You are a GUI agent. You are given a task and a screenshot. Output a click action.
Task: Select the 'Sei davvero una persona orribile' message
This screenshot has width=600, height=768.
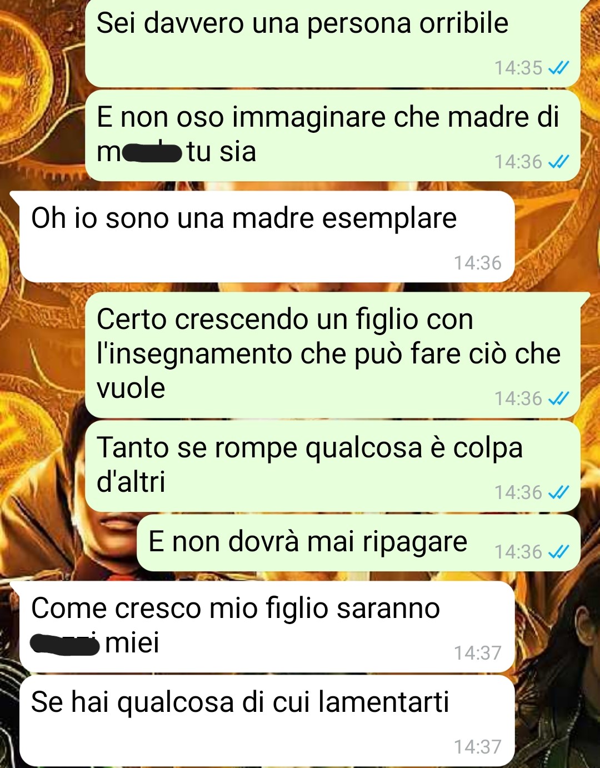point(333,43)
